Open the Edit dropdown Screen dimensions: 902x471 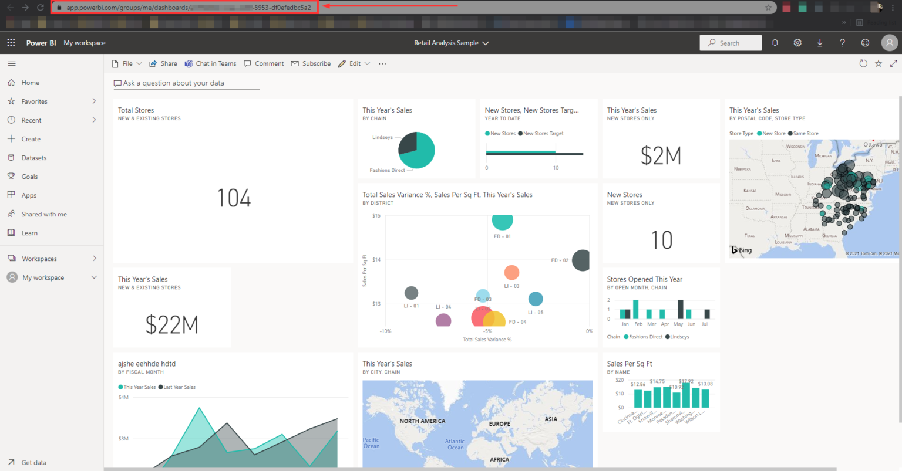point(354,63)
